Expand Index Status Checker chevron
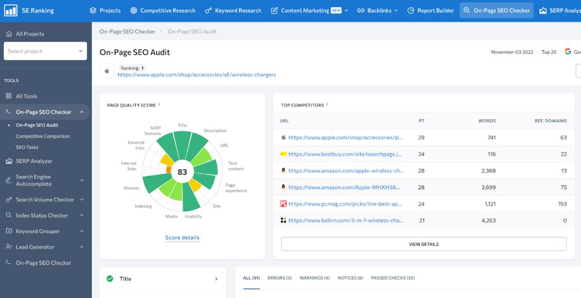The image size is (581, 298). click(x=82, y=215)
